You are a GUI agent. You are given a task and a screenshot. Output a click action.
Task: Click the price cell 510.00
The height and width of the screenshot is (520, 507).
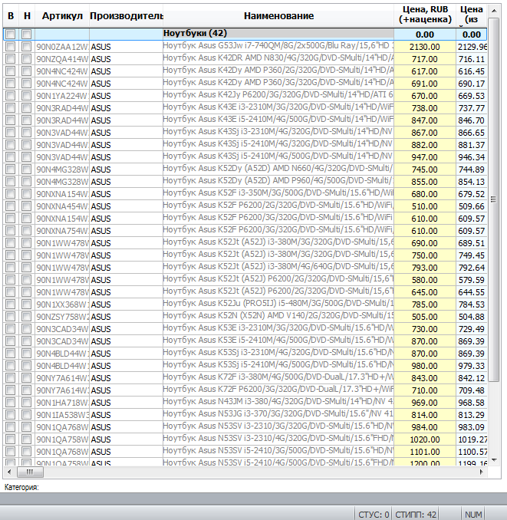tap(425, 206)
